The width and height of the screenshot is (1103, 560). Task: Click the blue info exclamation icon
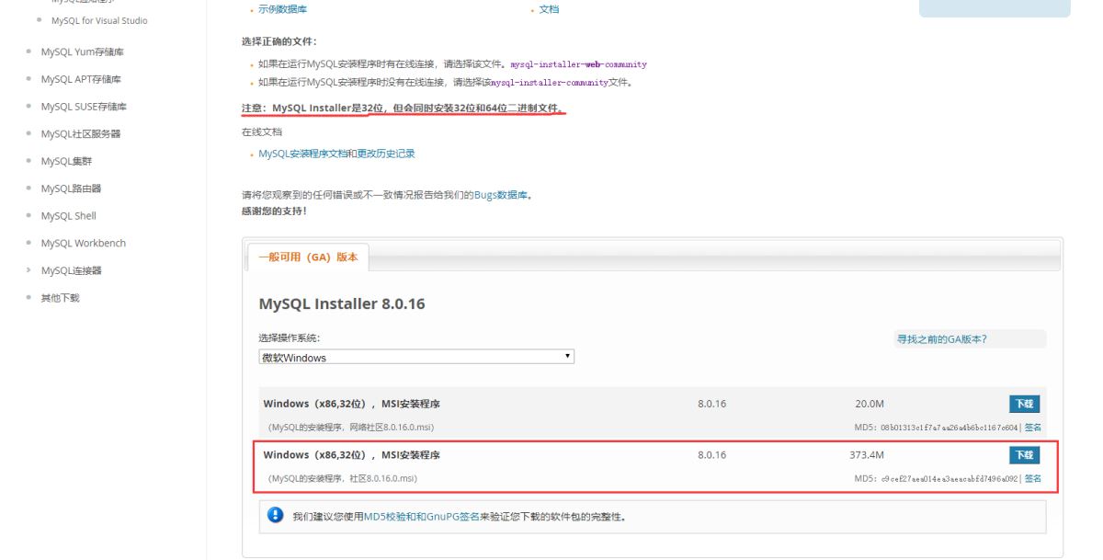275,516
